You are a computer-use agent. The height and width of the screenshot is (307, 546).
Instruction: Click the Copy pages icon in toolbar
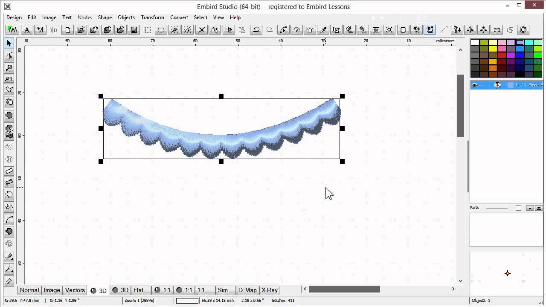[x=229, y=30]
